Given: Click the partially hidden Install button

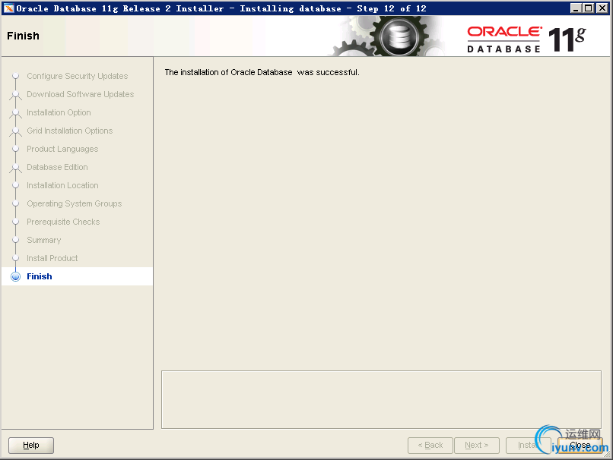Looking at the screenshot, I should (x=528, y=445).
